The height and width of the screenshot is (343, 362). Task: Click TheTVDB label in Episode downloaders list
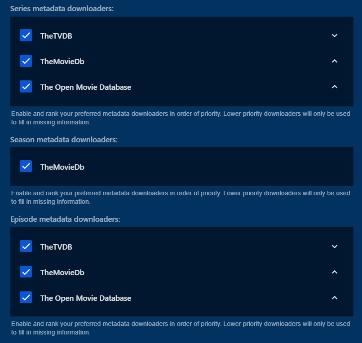point(56,247)
